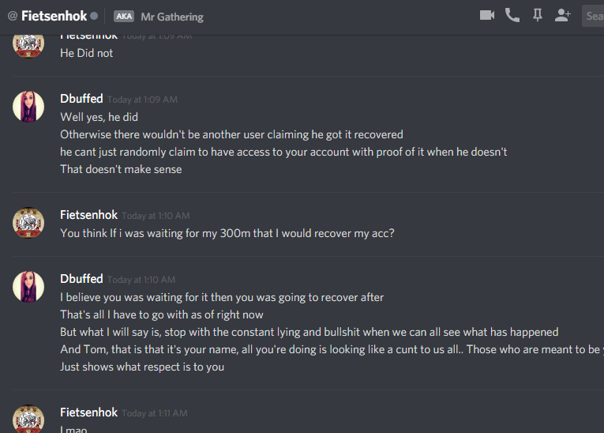Screen dimensions: 604x433
Task: Click the @ symbol in the header
Action: coord(12,16)
